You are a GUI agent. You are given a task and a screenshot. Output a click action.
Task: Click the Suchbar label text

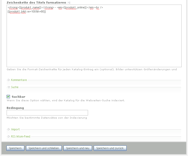click(x=19, y=97)
